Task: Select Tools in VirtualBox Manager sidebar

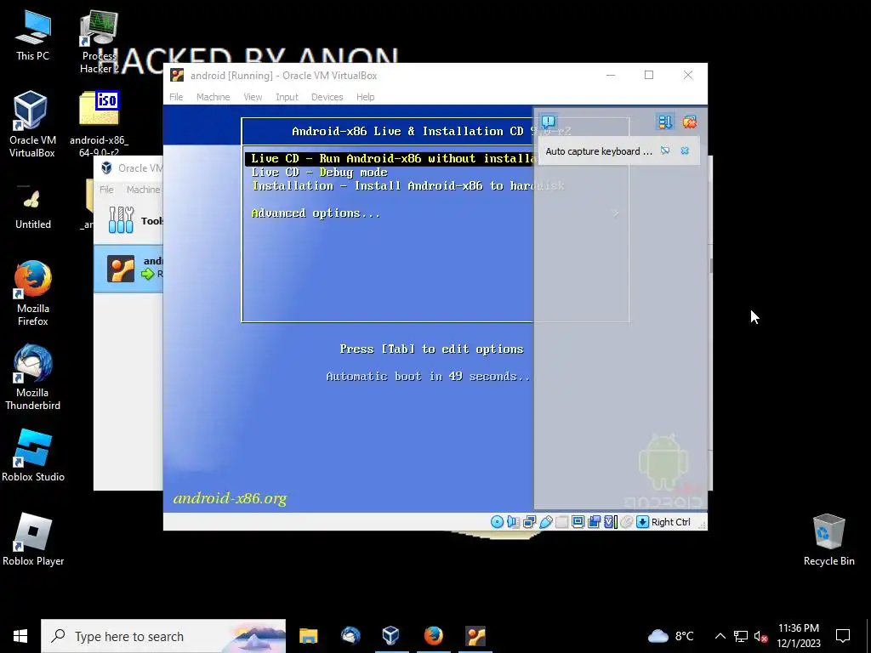Action: pyautogui.click(x=129, y=220)
